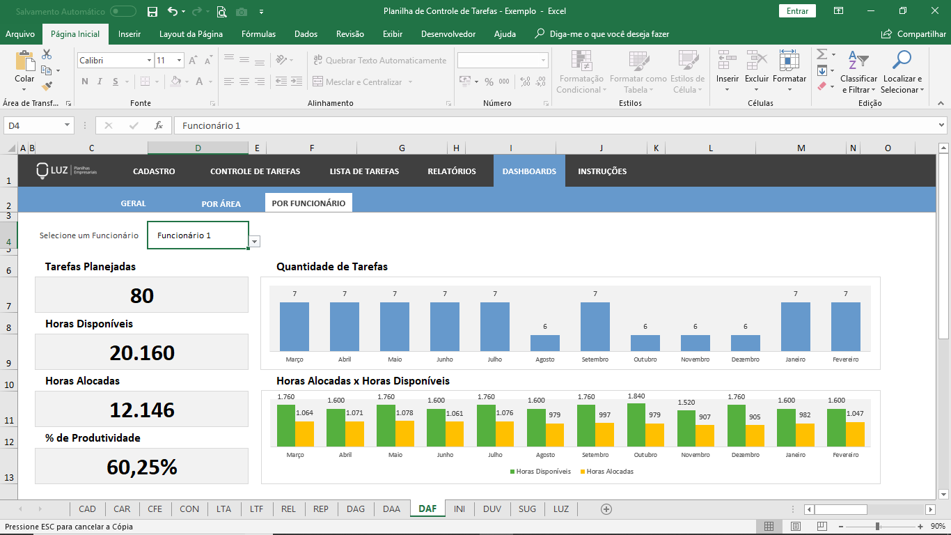Image resolution: width=951 pixels, height=535 pixels.
Task: Open the Fórmulas ribbon tab
Action: [x=258, y=34]
